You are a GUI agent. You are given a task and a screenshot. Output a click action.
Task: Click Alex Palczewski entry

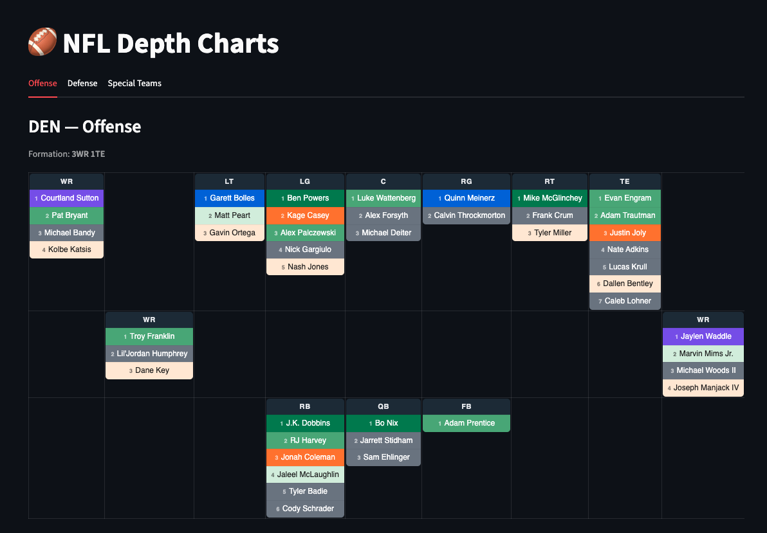coord(305,233)
